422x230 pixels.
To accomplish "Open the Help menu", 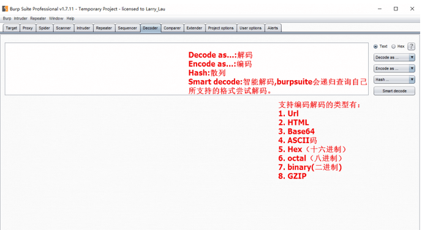I will (70, 18).
